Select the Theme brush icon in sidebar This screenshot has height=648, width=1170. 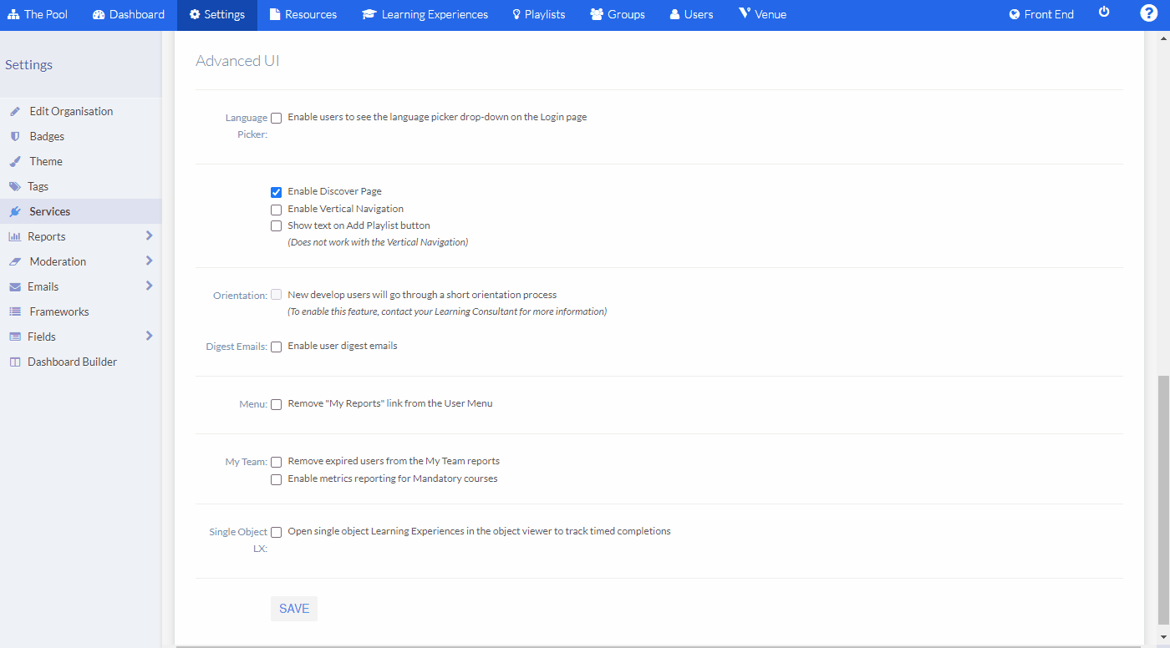coord(15,160)
